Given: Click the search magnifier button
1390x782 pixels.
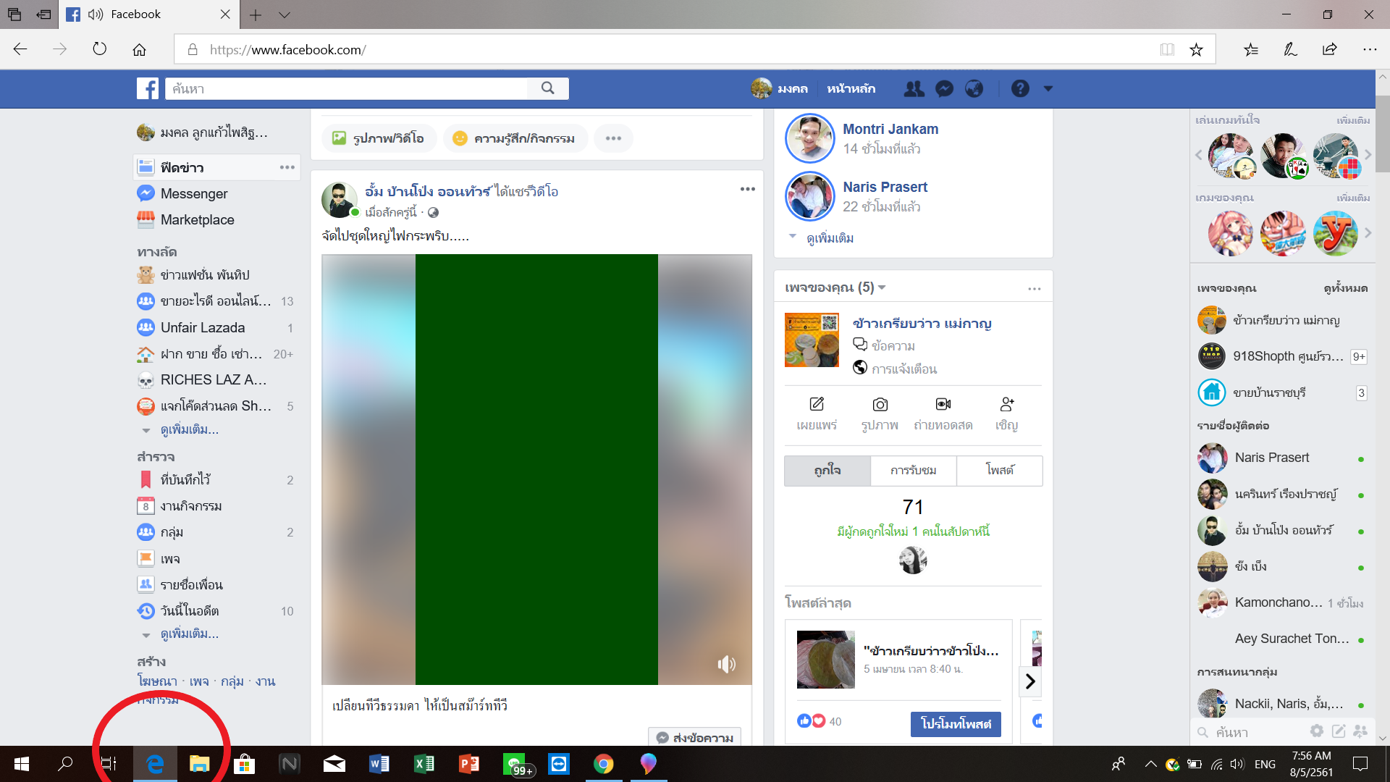Looking at the screenshot, I should 548,88.
